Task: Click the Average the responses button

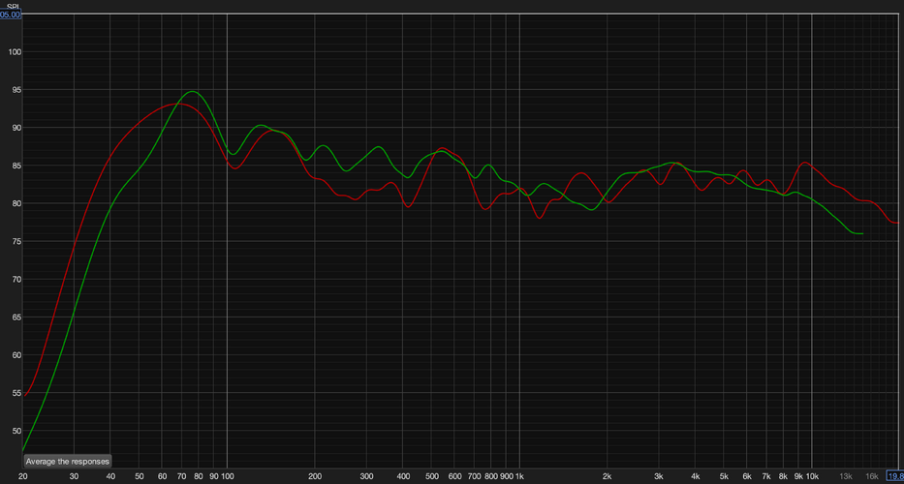Action: 68,462
